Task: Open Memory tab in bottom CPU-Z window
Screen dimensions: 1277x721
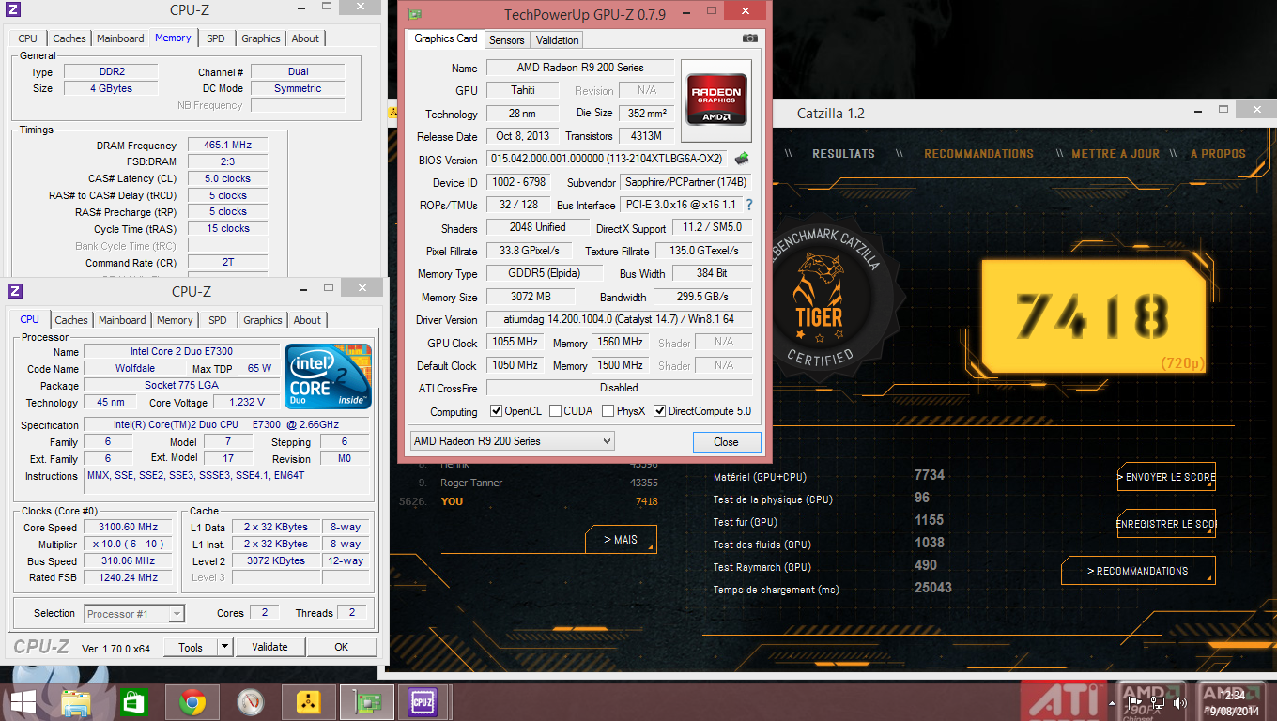Action: click(x=175, y=320)
